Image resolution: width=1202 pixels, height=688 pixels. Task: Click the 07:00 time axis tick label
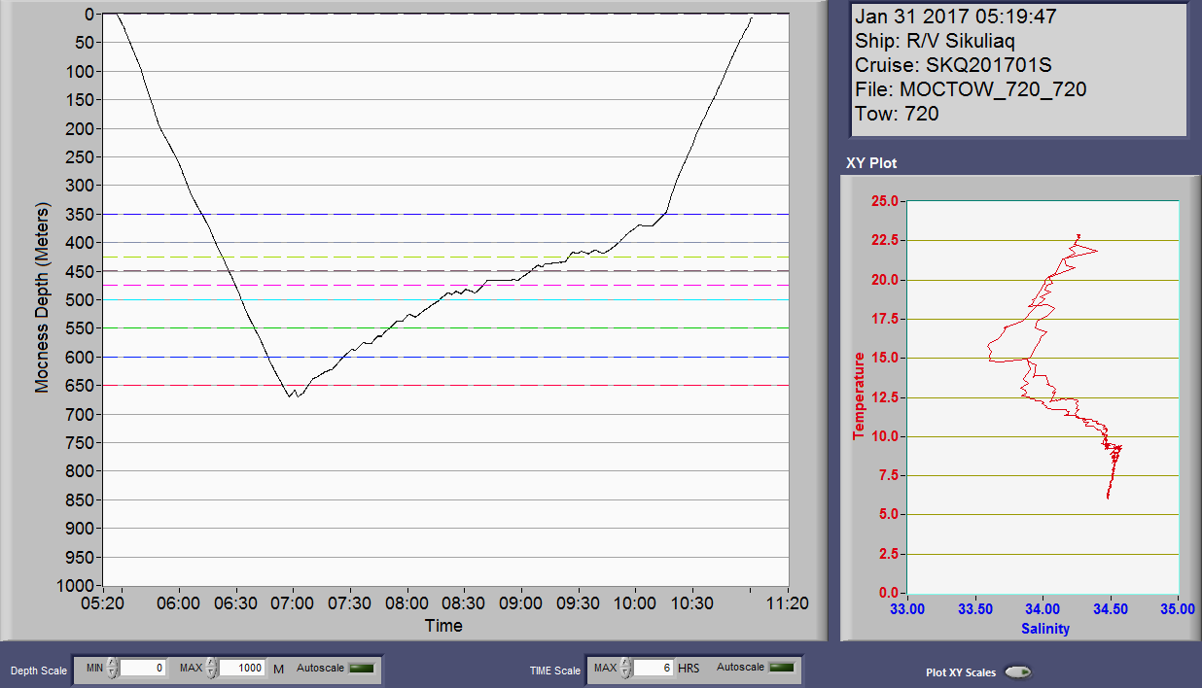[293, 603]
